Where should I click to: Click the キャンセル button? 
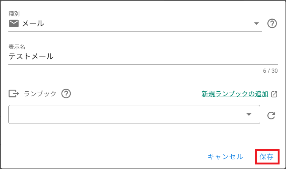[225, 157]
